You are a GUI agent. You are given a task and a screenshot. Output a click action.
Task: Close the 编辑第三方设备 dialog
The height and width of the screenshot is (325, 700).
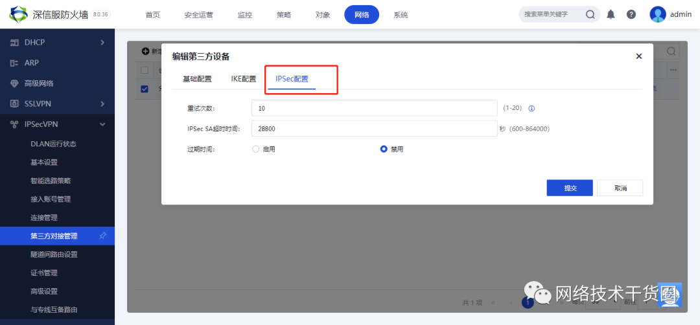(x=639, y=56)
